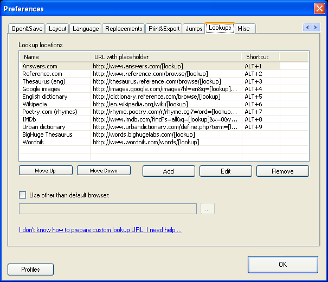The image size is (328, 282).
Task: Select the Answers.com row
Action: click(x=164, y=66)
